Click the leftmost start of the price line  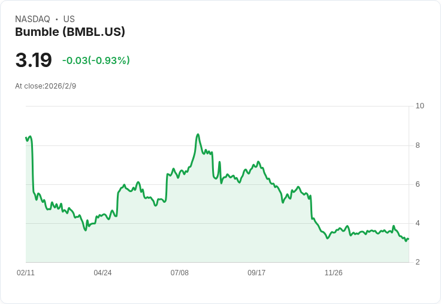(26, 138)
